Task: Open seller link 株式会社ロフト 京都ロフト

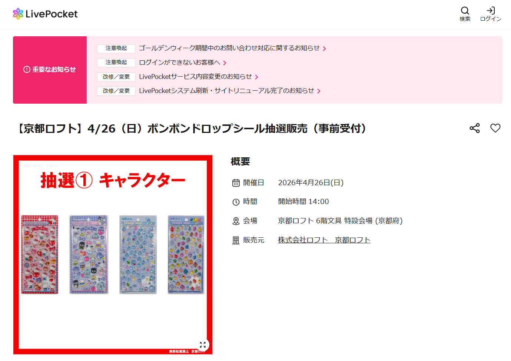Action: [324, 240]
